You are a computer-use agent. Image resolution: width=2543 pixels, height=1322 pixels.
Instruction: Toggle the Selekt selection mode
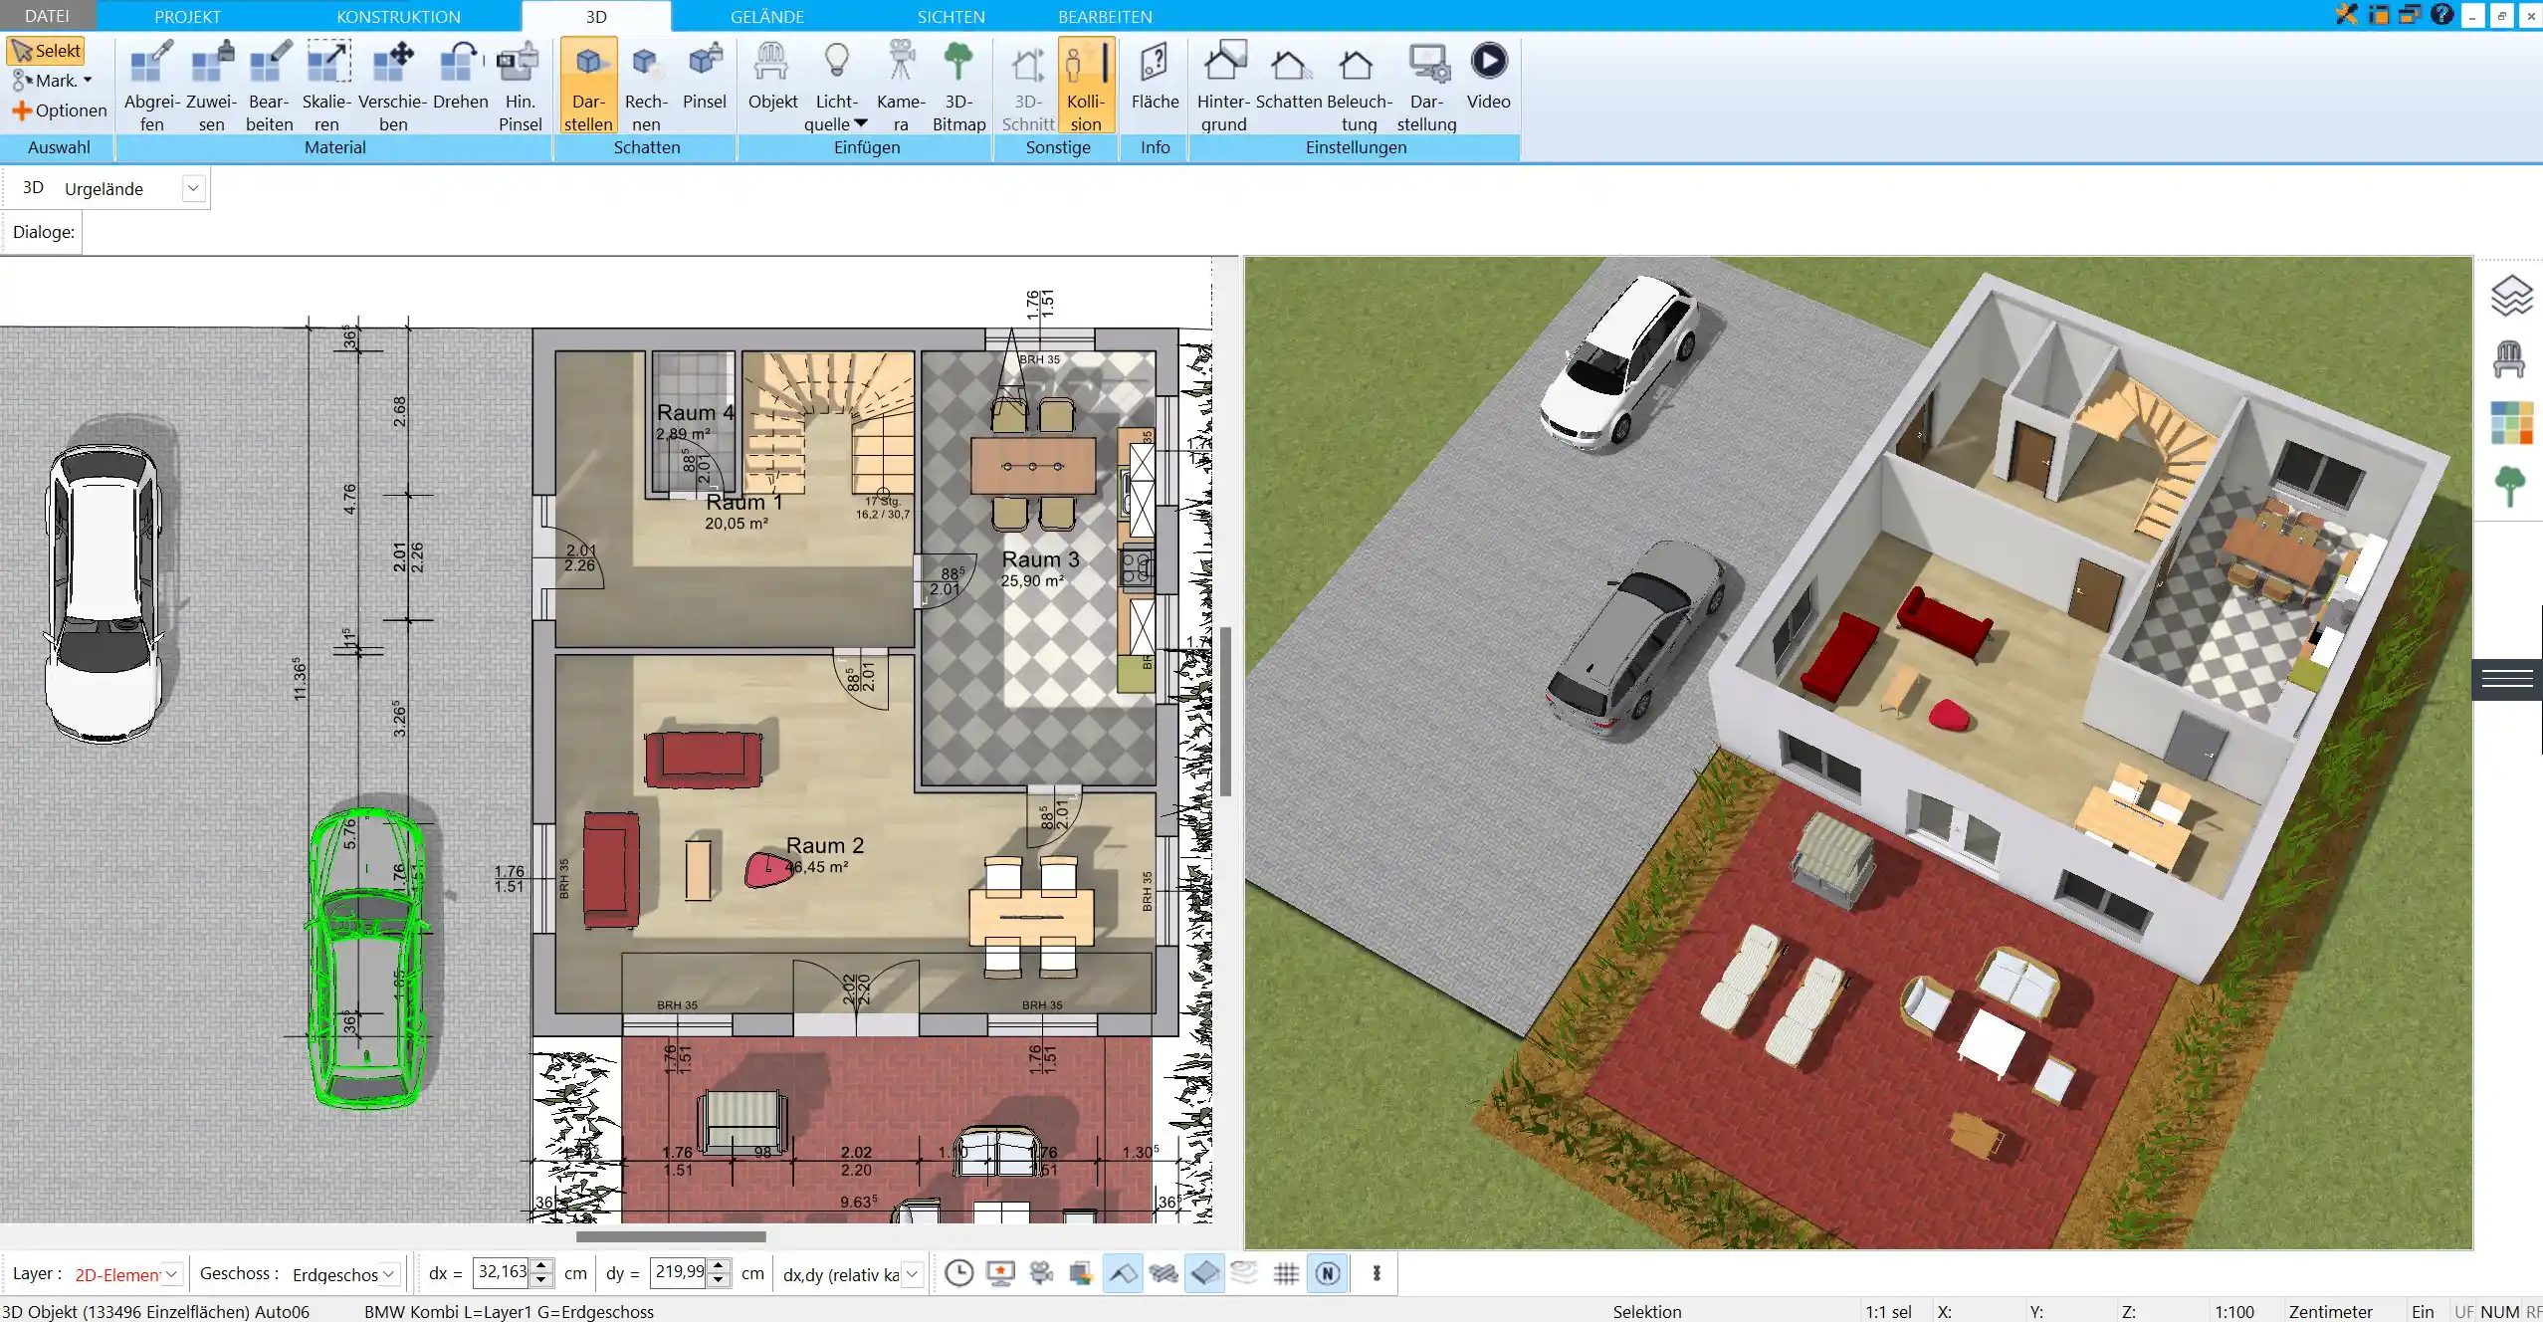click(46, 51)
